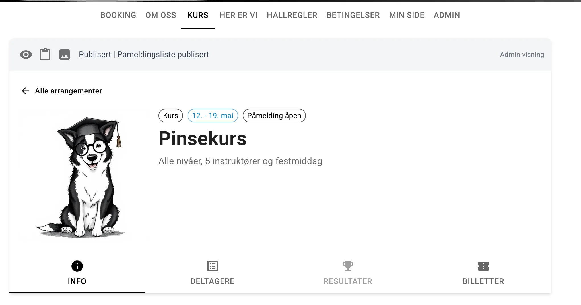The image size is (581, 305).
Task: Select the KURS navigation item
Action: 198,15
